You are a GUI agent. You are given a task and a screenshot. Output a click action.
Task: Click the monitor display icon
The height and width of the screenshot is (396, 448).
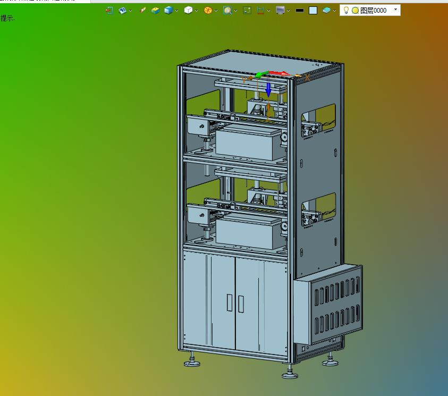280,11
